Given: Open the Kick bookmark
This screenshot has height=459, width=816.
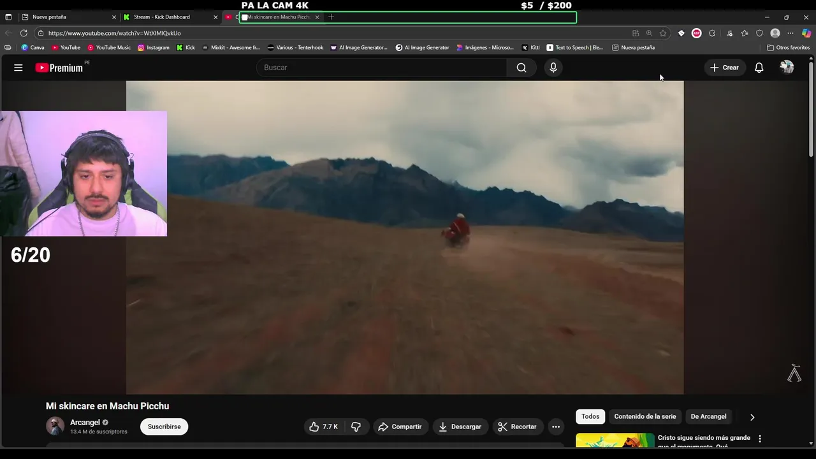Looking at the screenshot, I should coord(186,48).
